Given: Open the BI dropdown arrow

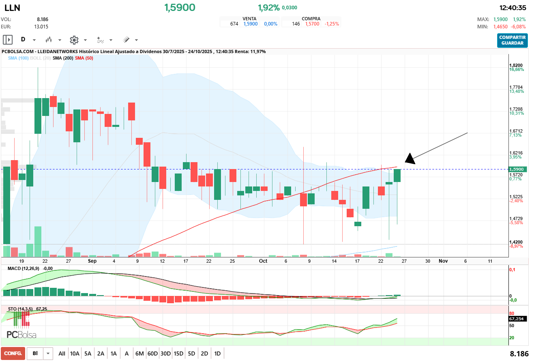Looking at the screenshot, I should tap(48, 353).
